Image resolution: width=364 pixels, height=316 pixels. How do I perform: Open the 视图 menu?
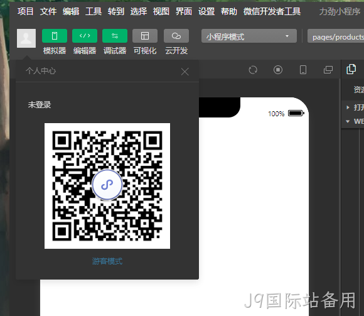tap(161, 11)
